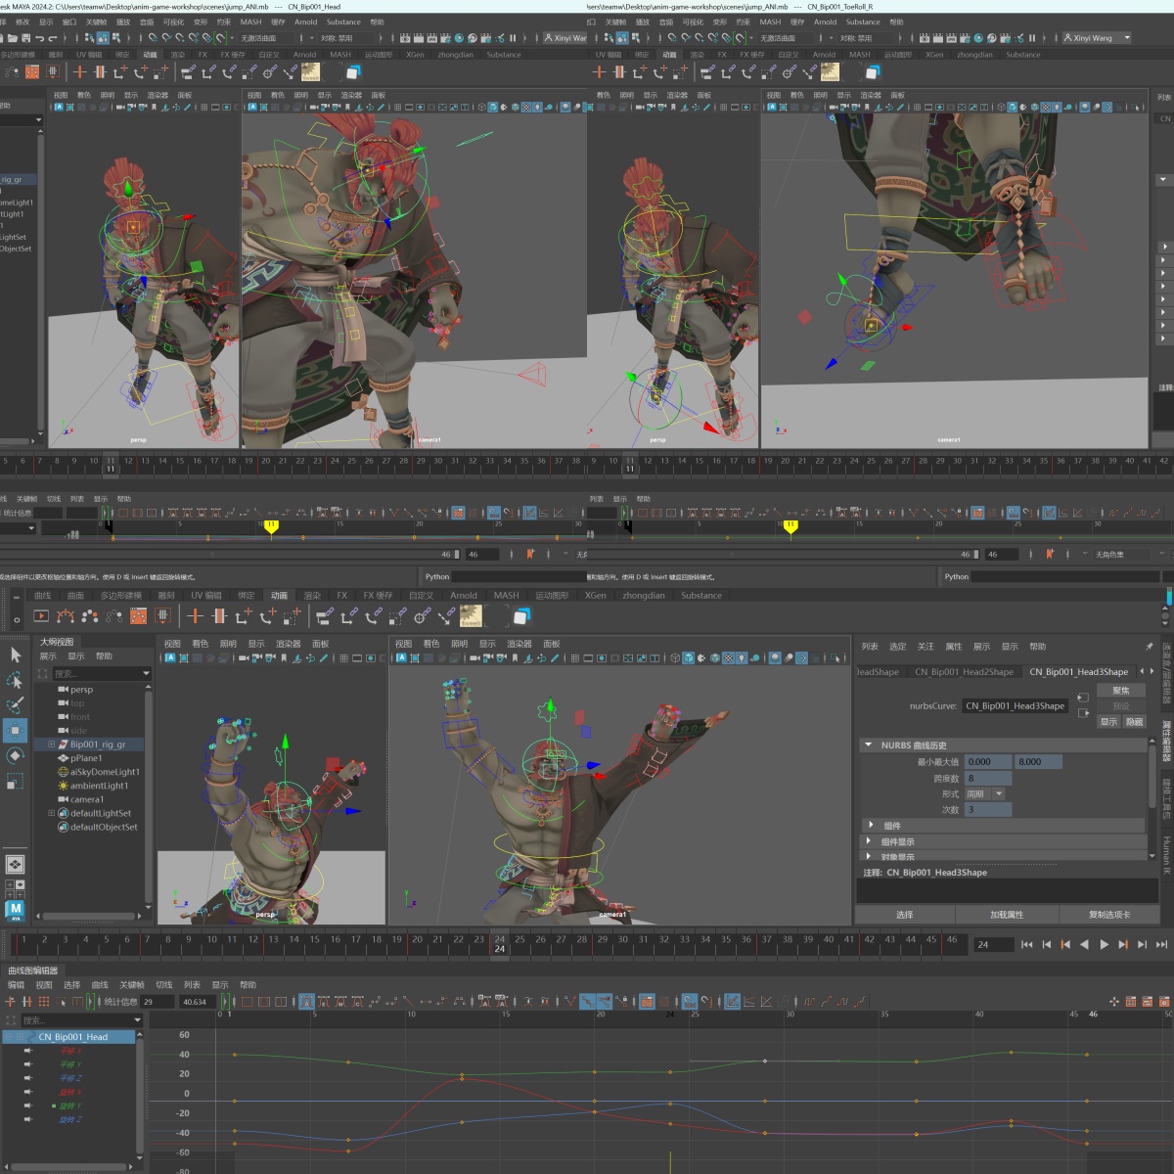Click the current frame field showing 24
Viewport: 1174px width, 1174px height.
tap(992, 945)
